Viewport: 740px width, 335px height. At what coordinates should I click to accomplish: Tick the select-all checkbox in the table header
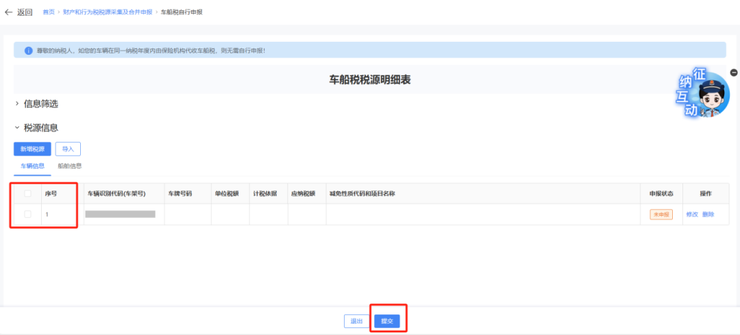tap(28, 193)
